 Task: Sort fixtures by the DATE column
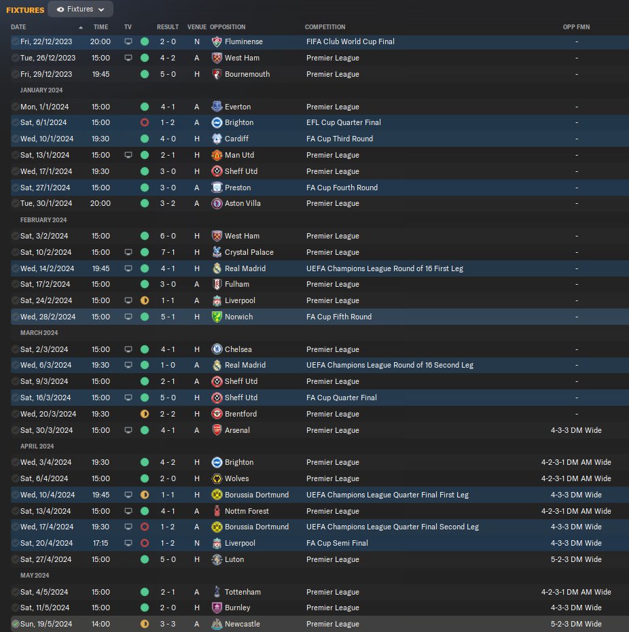(x=18, y=27)
